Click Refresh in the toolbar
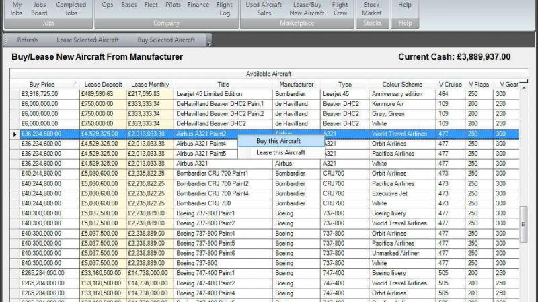Image resolution: width=538 pixels, height=302 pixels. coord(28,40)
